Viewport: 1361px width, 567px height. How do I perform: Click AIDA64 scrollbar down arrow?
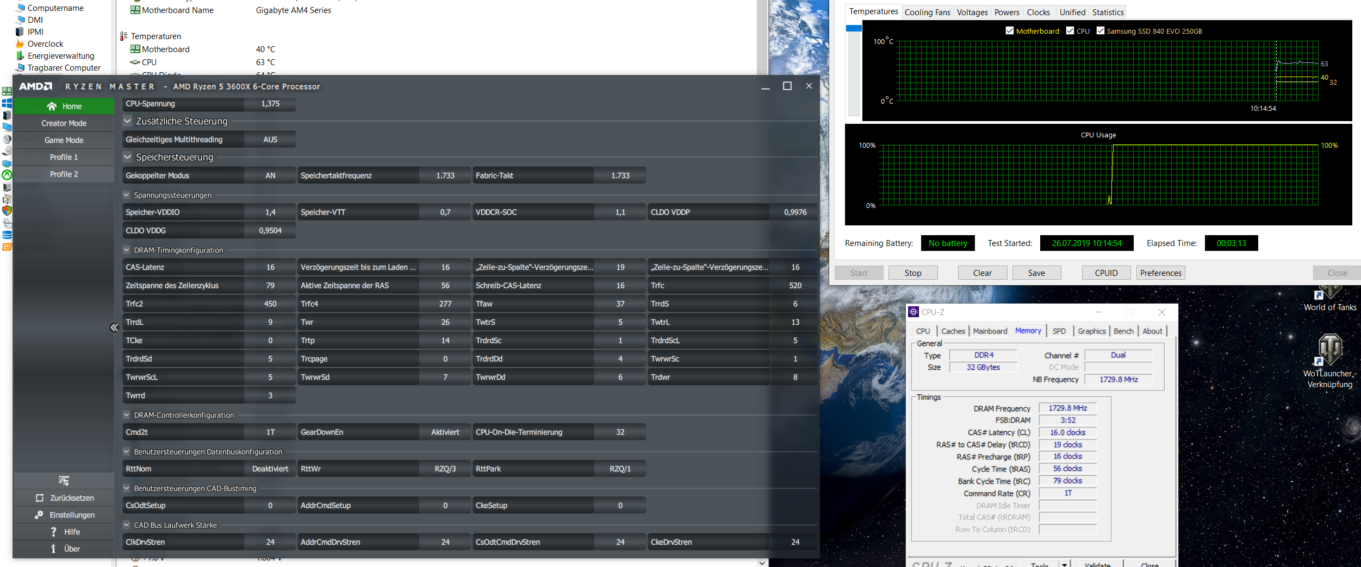click(762, 563)
